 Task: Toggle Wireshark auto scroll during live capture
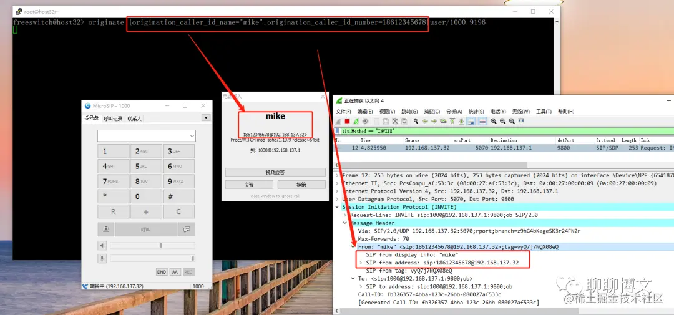tap(471, 121)
